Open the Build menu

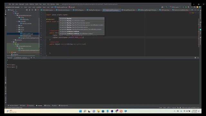pyautogui.click(x=37, y=4)
